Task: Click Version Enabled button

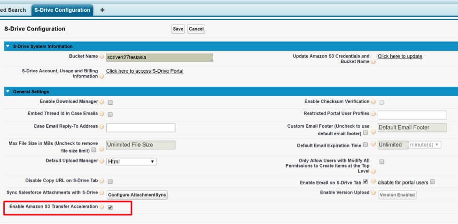Action: point(397,195)
